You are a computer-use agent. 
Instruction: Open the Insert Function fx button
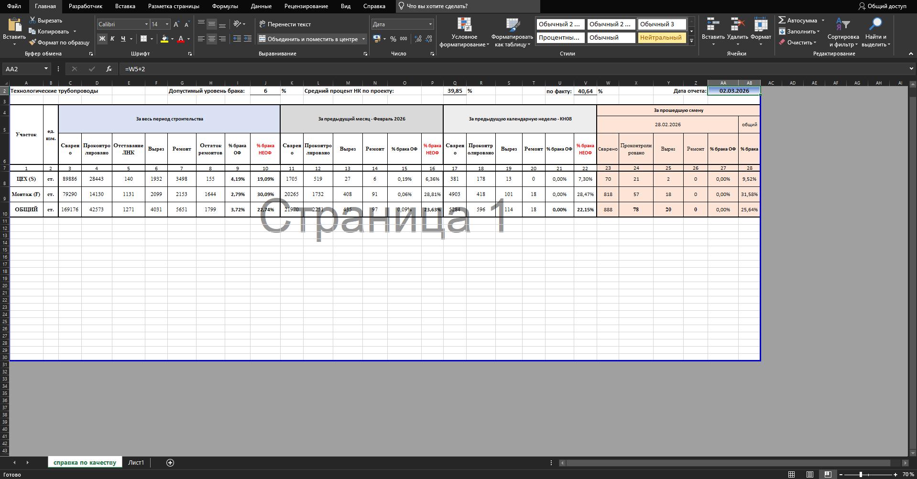click(109, 69)
